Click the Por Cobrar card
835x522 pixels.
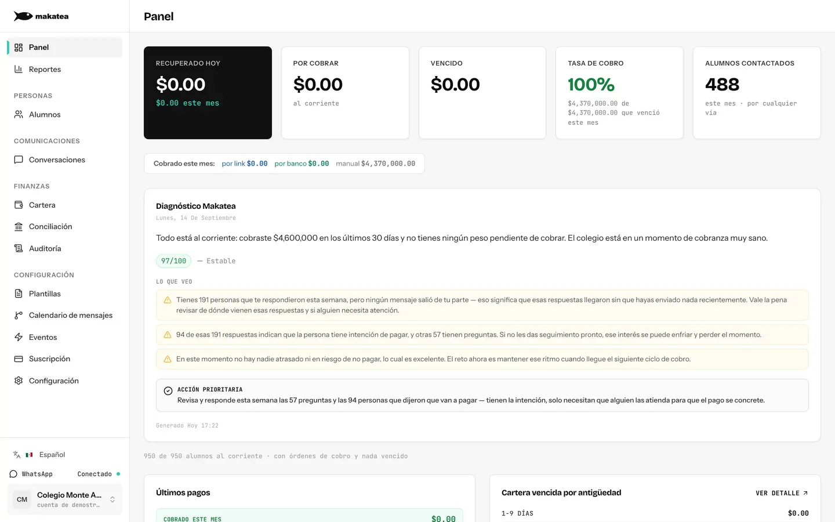point(345,93)
